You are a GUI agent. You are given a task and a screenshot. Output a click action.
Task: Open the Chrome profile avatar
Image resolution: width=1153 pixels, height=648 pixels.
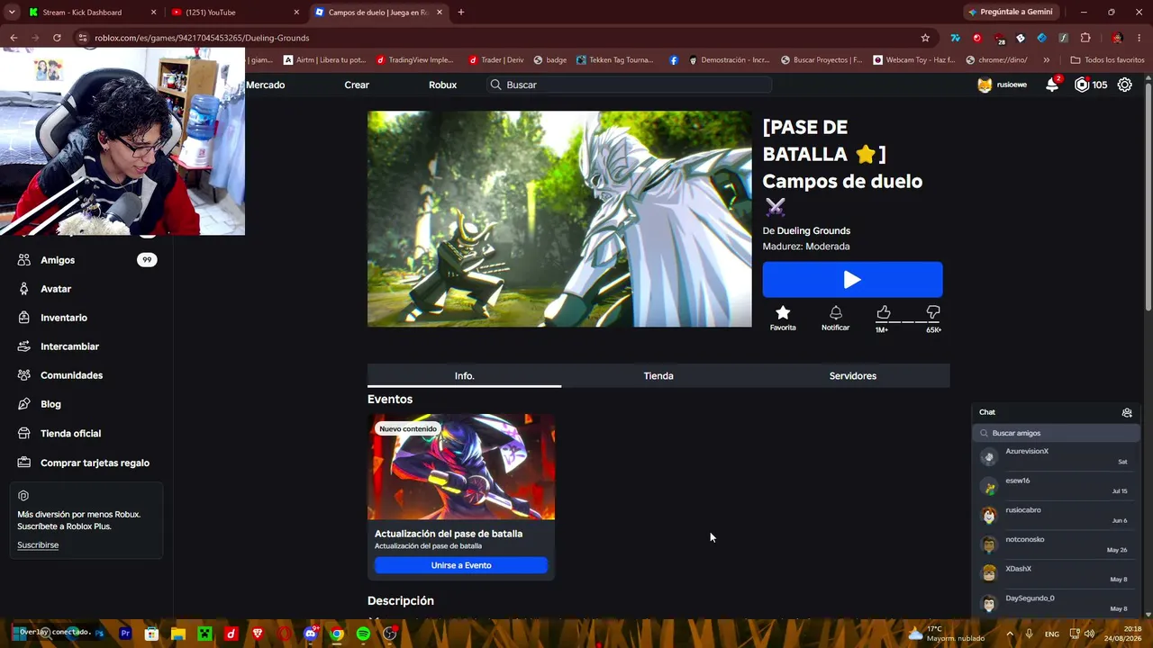point(1117,38)
